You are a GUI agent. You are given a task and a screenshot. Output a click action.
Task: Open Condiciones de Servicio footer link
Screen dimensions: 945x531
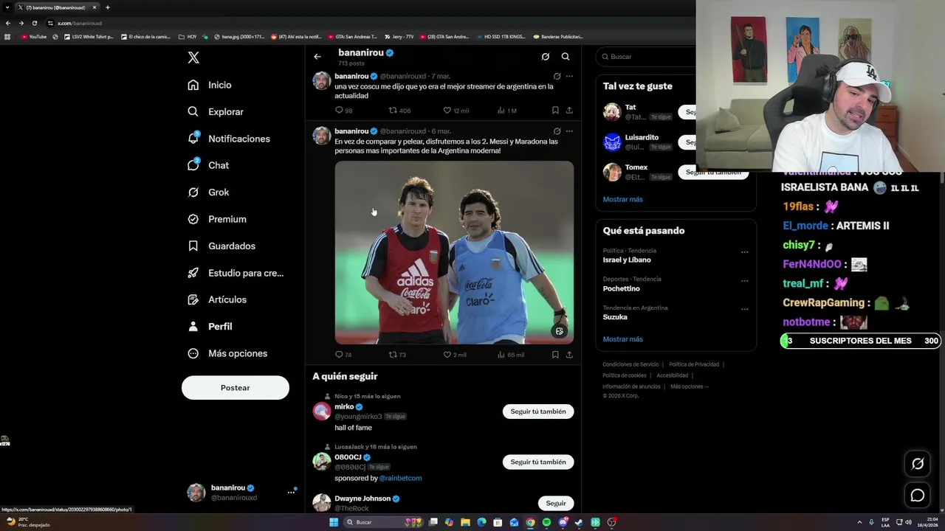630,364
